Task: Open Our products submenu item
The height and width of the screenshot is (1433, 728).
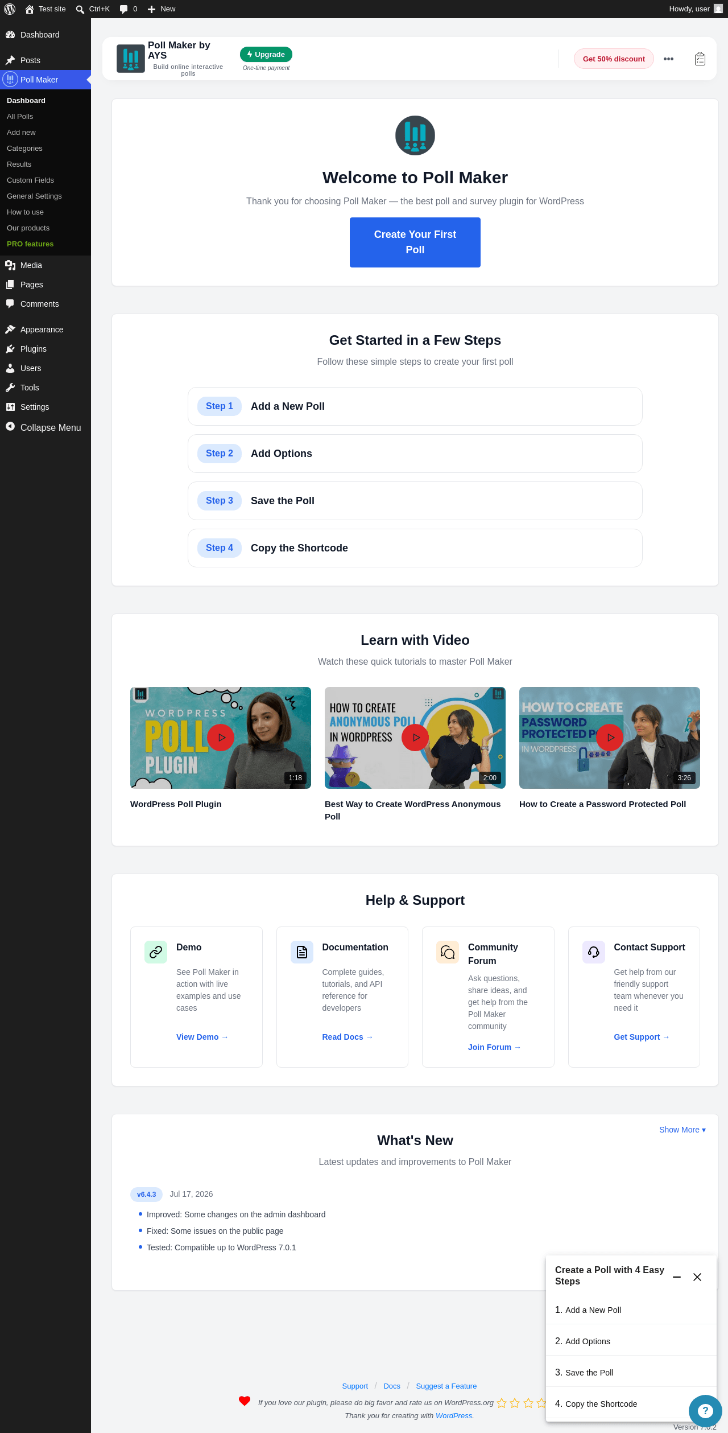Action: (45, 228)
